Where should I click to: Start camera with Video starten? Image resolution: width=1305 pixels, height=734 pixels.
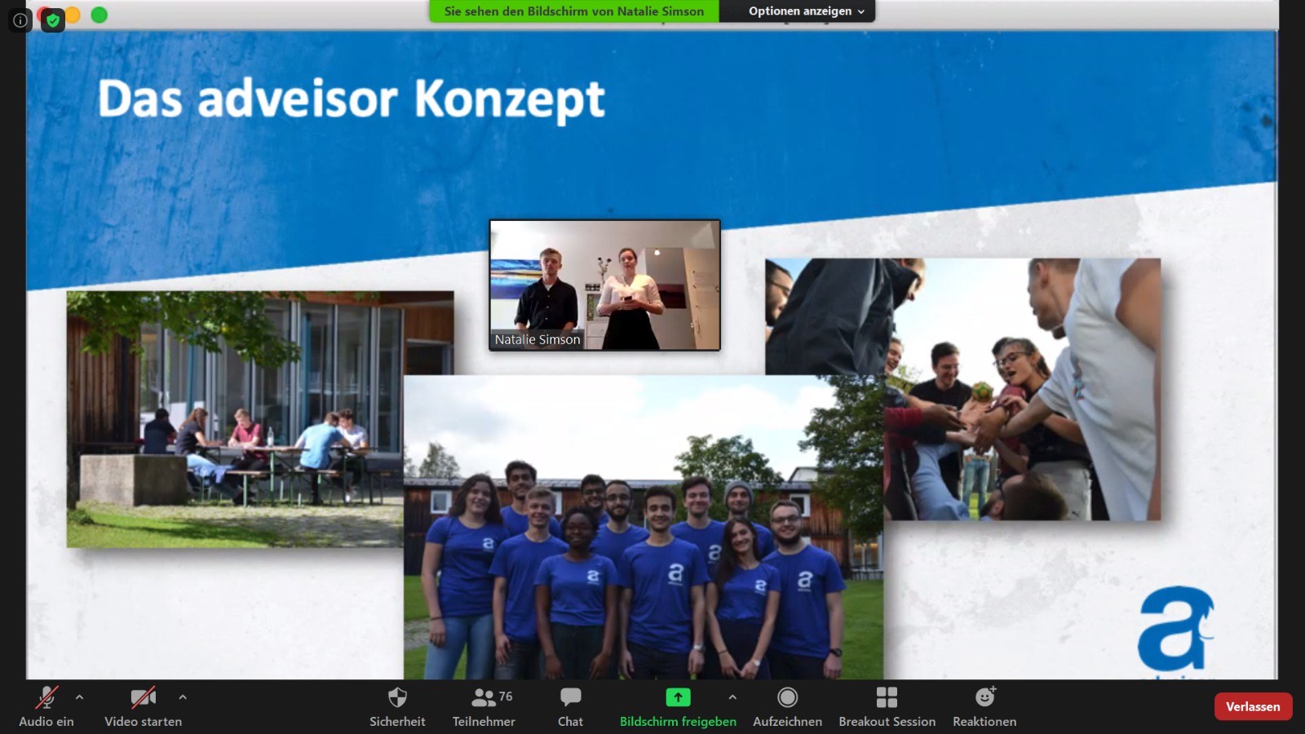coord(143,706)
